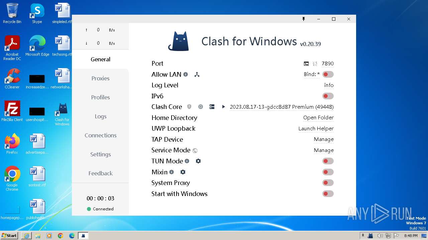Click Manage for Service Mode
428x240 pixels.
(x=324, y=150)
